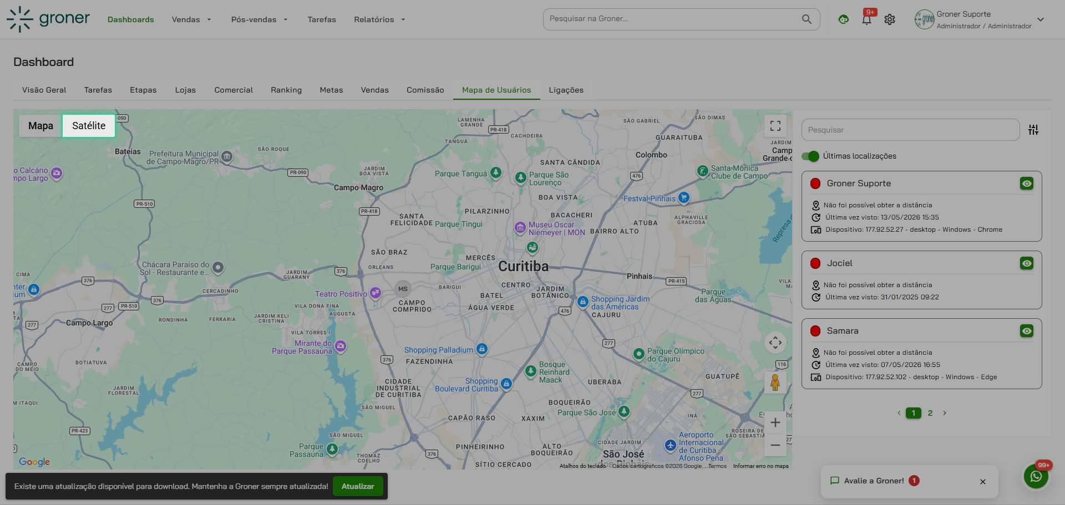Screen dimensions: 1065x505
Task: Click the Google logo on map
Action: [x=34, y=462]
